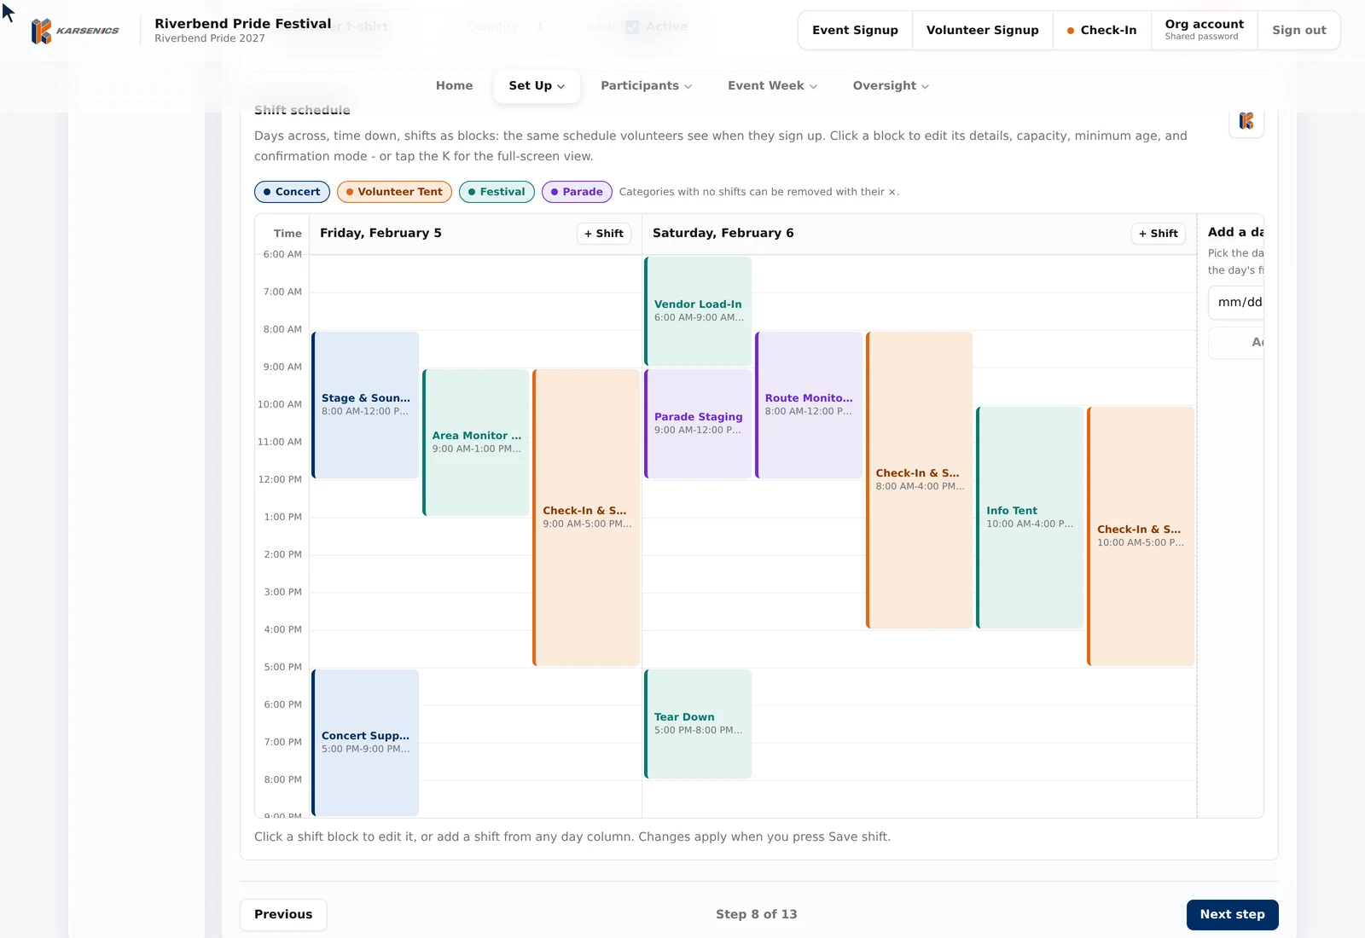Edit the Route Monitor shift block

(x=809, y=405)
